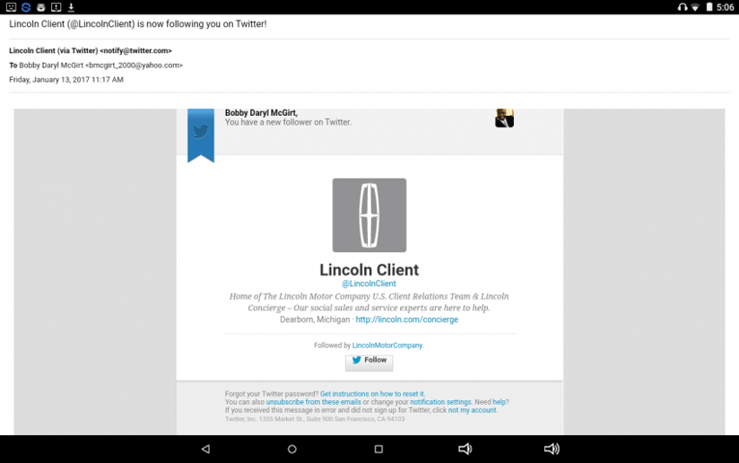Lower volume using the navigation bar speaker icon
The width and height of the screenshot is (739, 463).
pos(465,449)
